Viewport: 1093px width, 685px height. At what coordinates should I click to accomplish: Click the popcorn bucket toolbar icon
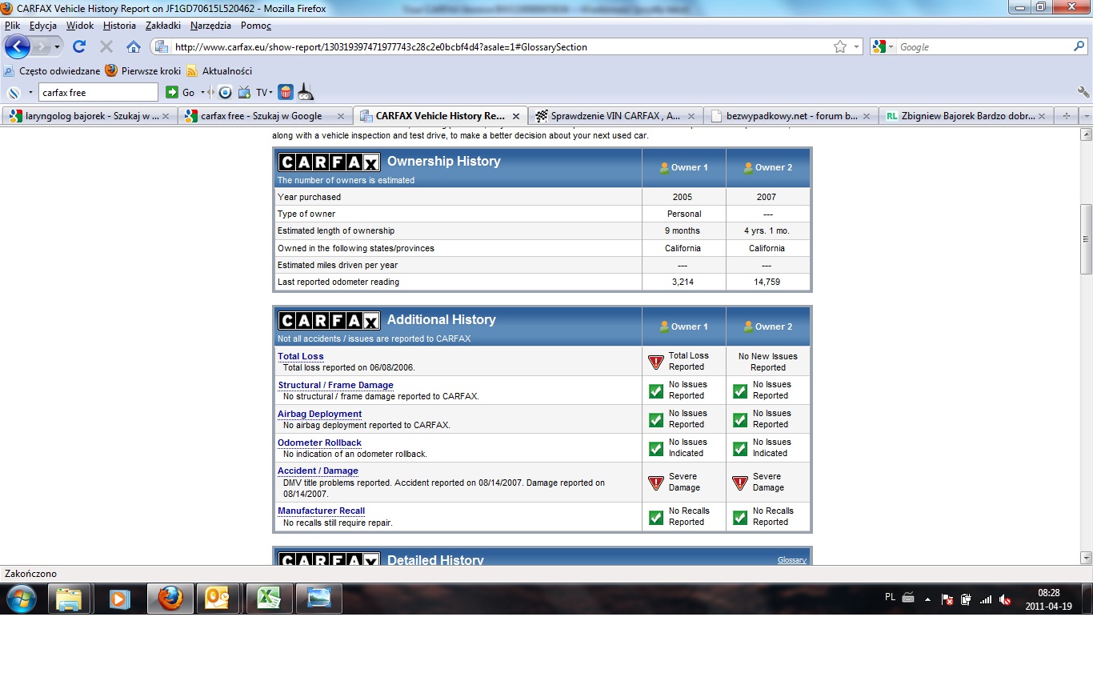tap(286, 92)
